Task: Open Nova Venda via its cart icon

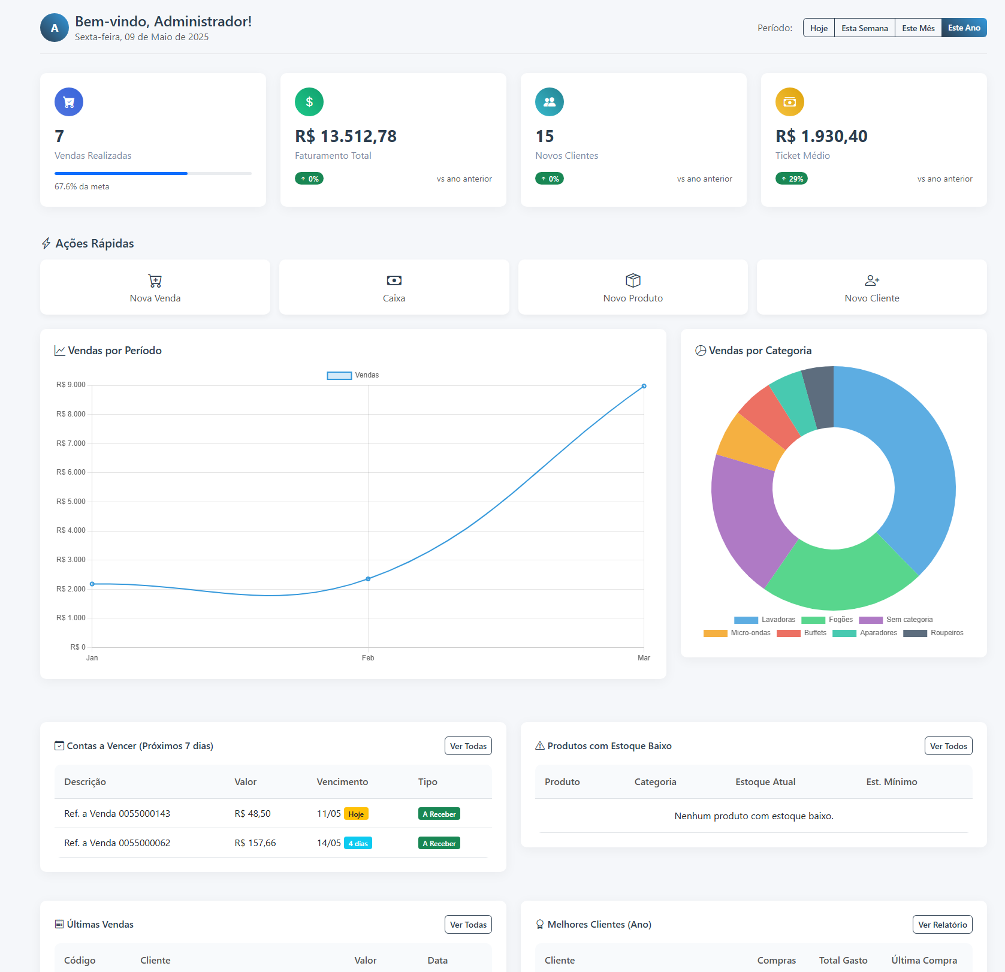Action: [x=155, y=280]
